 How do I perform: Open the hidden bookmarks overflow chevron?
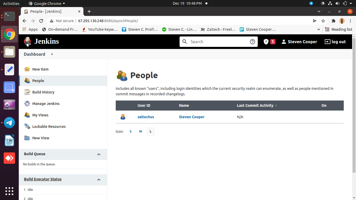coord(318,29)
